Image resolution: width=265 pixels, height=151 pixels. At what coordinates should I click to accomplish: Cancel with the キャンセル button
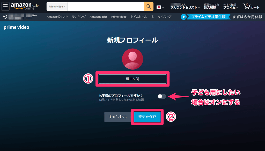coord(117,117)
